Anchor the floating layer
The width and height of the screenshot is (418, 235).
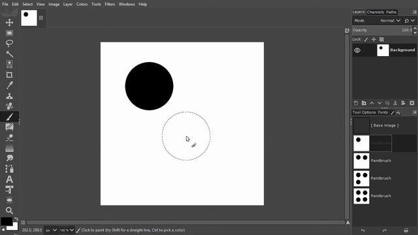tap(395, 103)
